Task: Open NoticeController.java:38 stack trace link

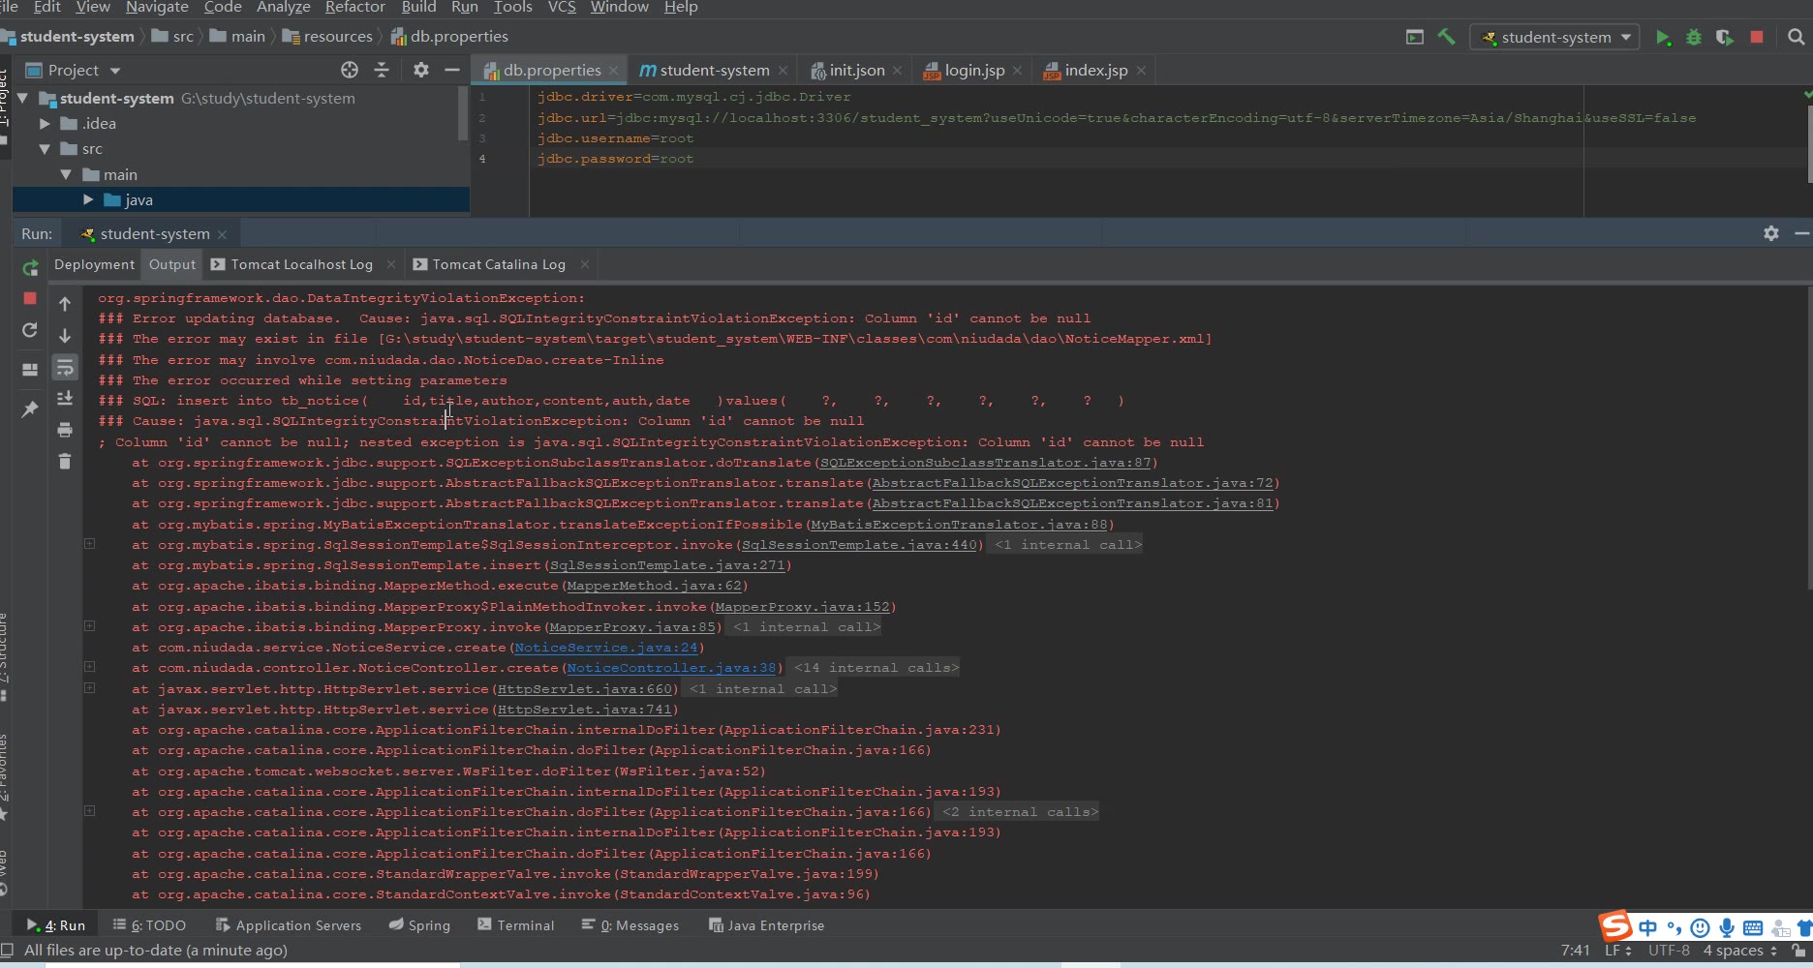Action: click(671, 668)
